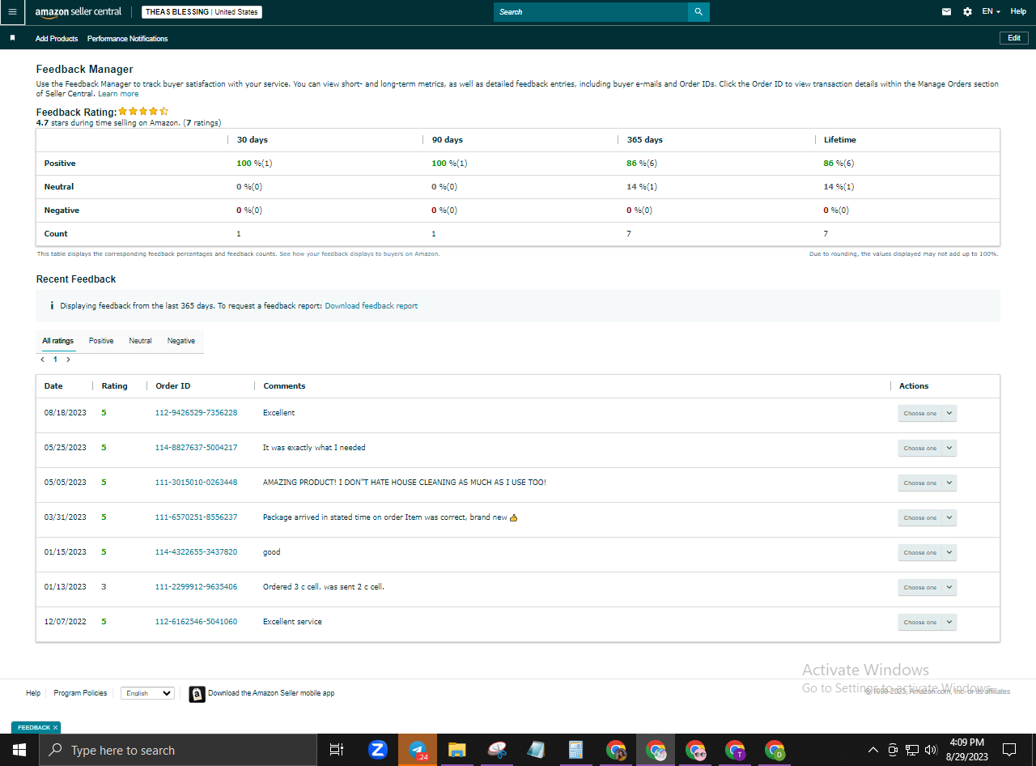Viewport: 1036px width, 766px height.
Task: Open the THEAS BLESSING store selector
Action: 202,12
